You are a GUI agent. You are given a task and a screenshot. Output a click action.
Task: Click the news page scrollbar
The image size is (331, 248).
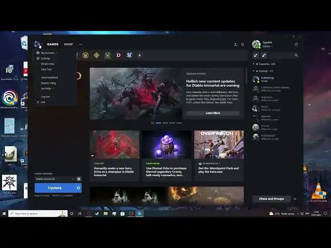pos(246,76)
